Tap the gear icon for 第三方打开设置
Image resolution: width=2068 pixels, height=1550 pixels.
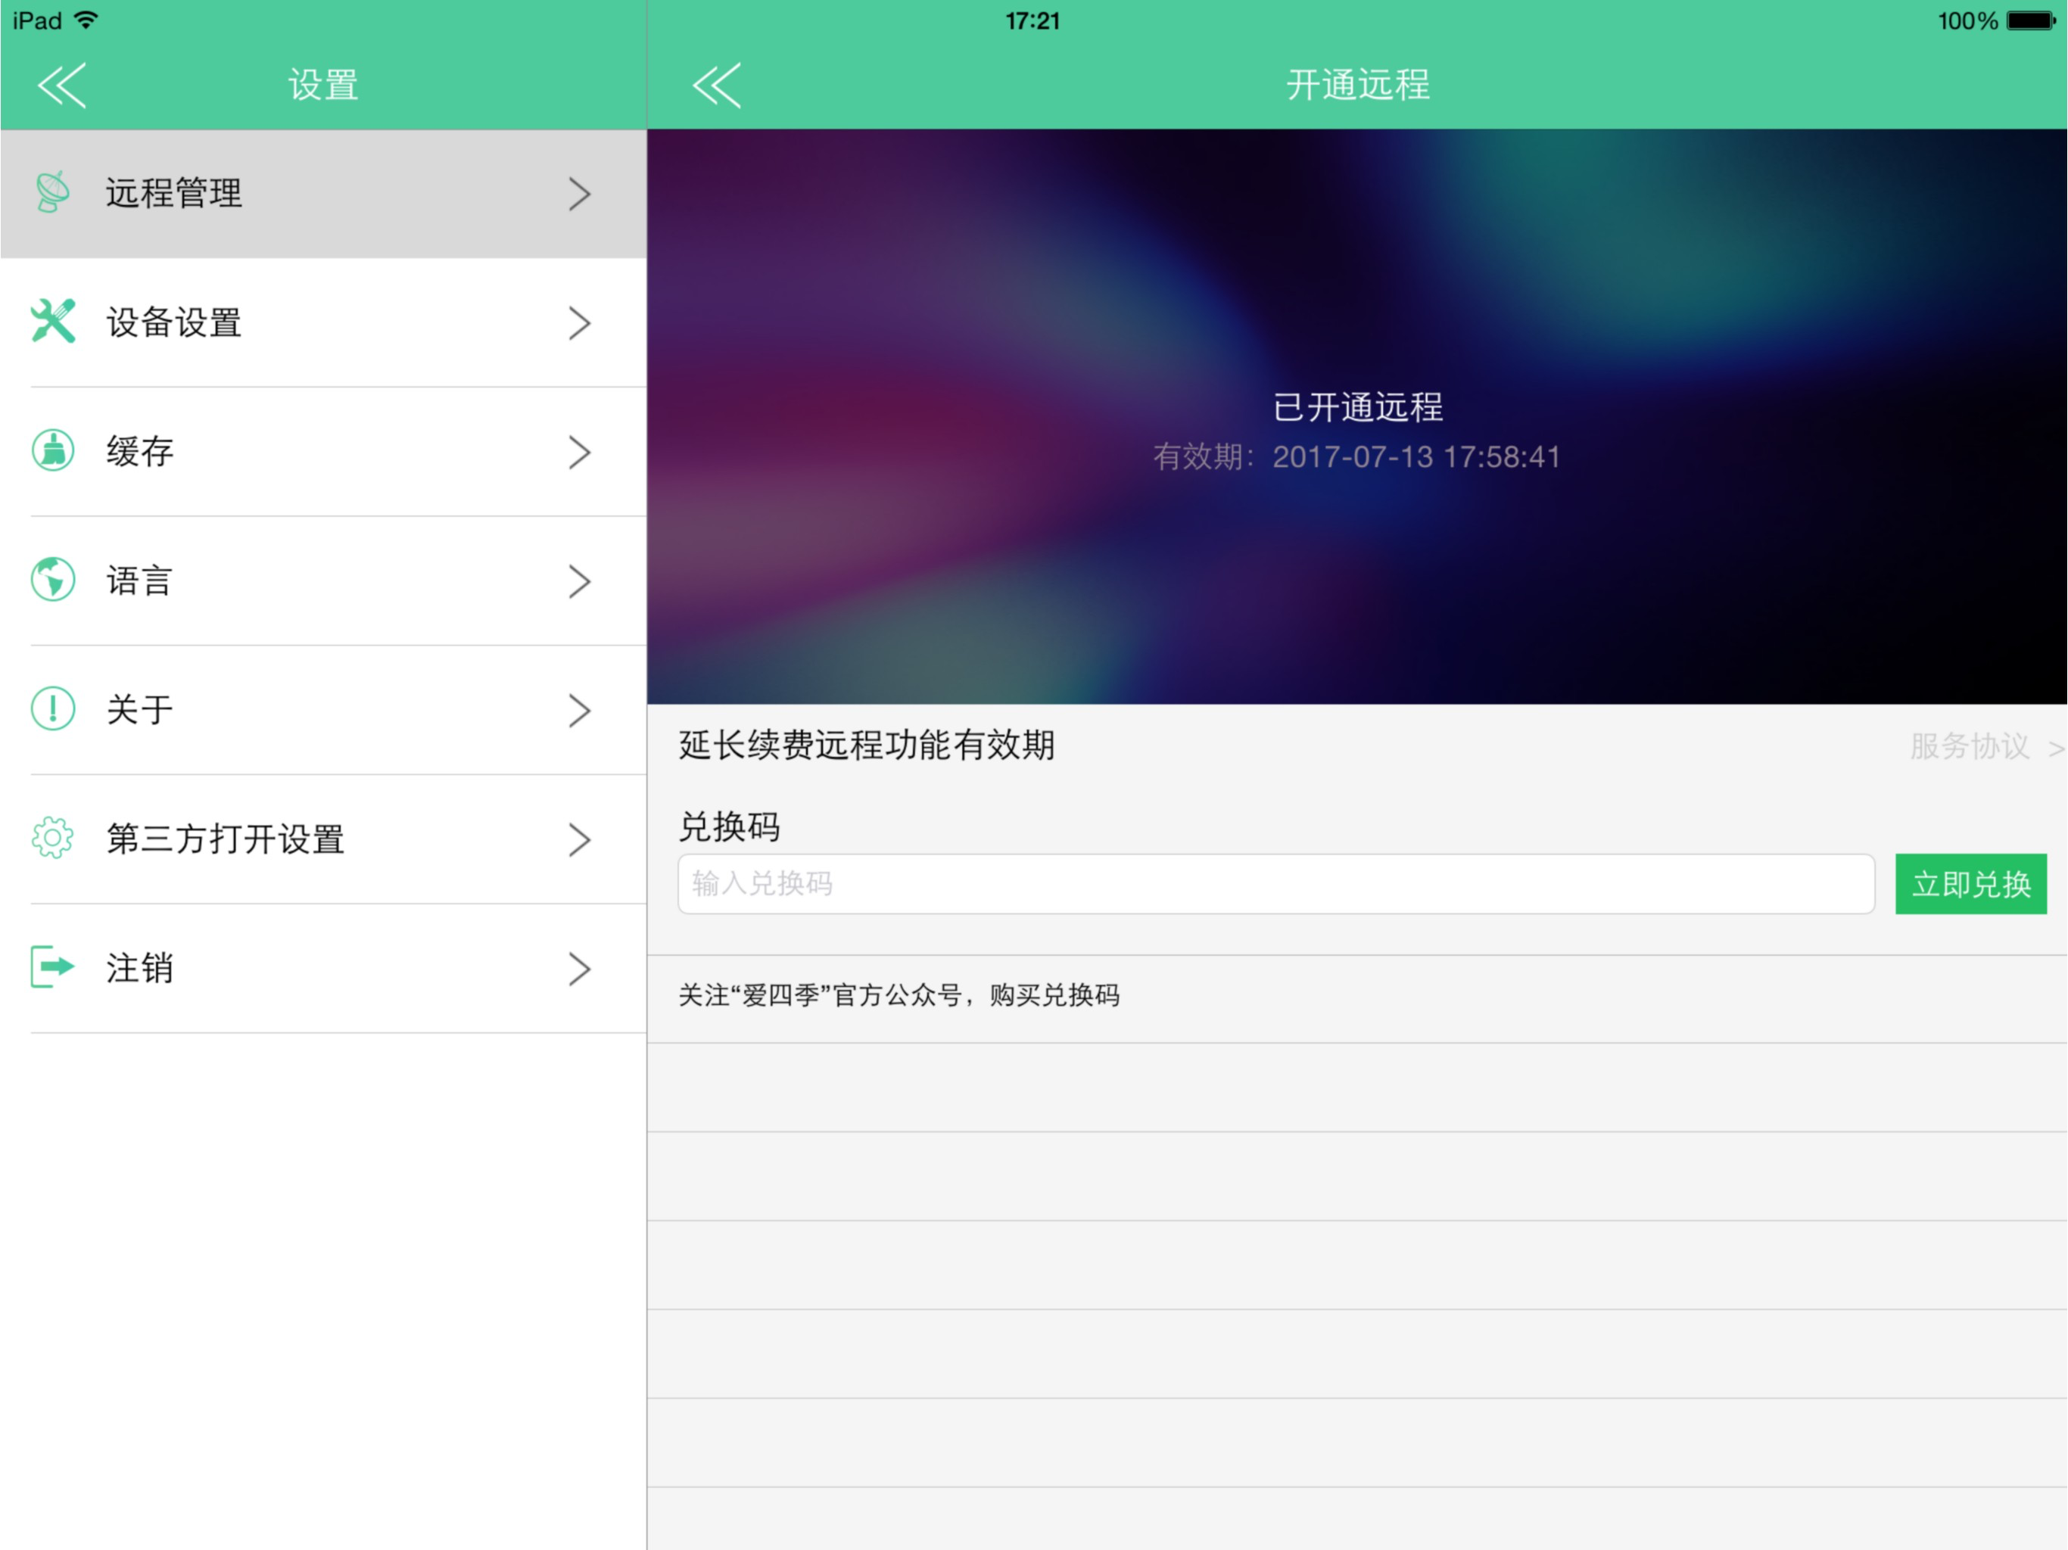pos(53,838)
